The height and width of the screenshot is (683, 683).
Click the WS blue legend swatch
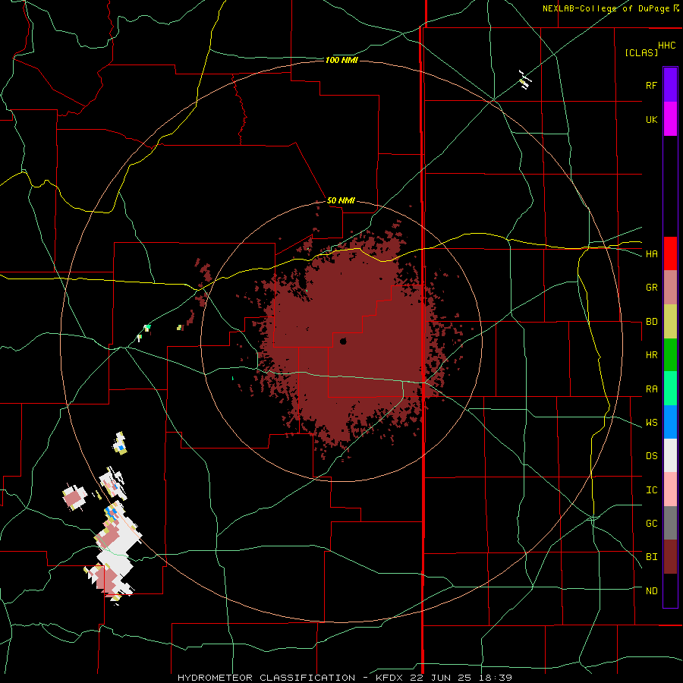click(x=670, y=422)
